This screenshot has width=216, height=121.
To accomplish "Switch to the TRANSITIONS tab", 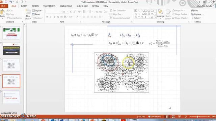I will pyautogui.click(x=49, y=6).
